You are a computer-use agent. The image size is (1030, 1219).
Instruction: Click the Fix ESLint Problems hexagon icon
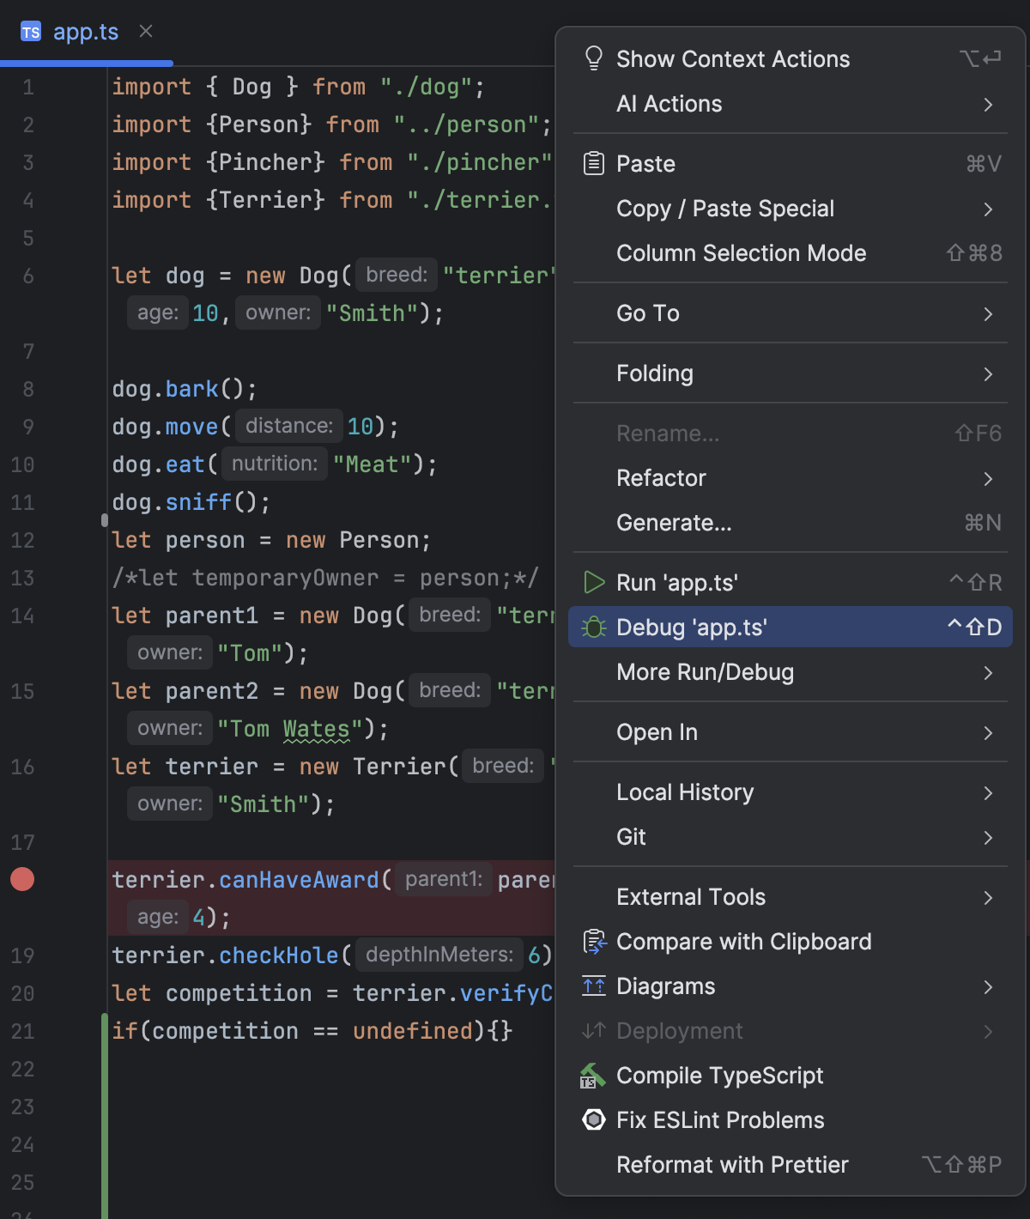coord(593,1119)
